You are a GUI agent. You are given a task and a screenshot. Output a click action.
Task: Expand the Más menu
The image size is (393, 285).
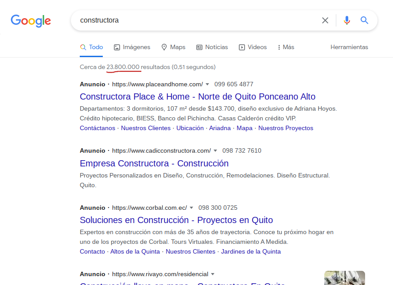[286, 47]
